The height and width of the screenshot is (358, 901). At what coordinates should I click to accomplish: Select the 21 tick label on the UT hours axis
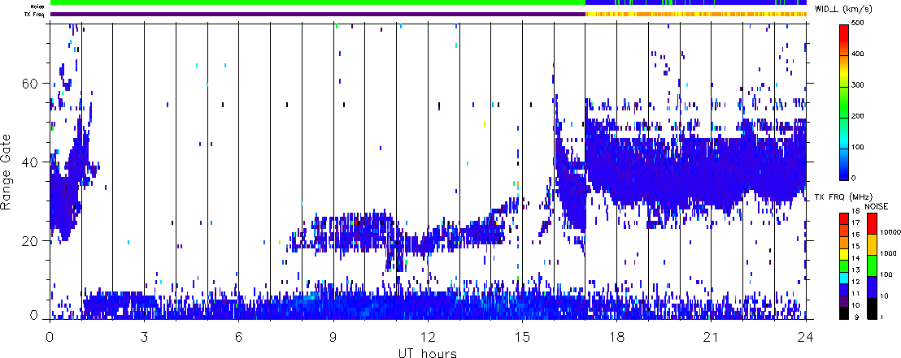click(711, 337)
